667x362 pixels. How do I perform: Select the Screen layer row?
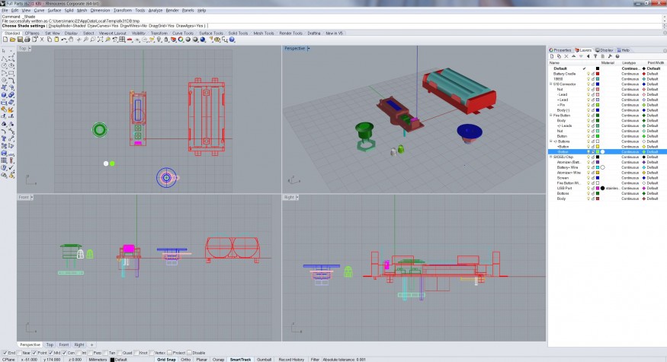[x=562, y=178]
